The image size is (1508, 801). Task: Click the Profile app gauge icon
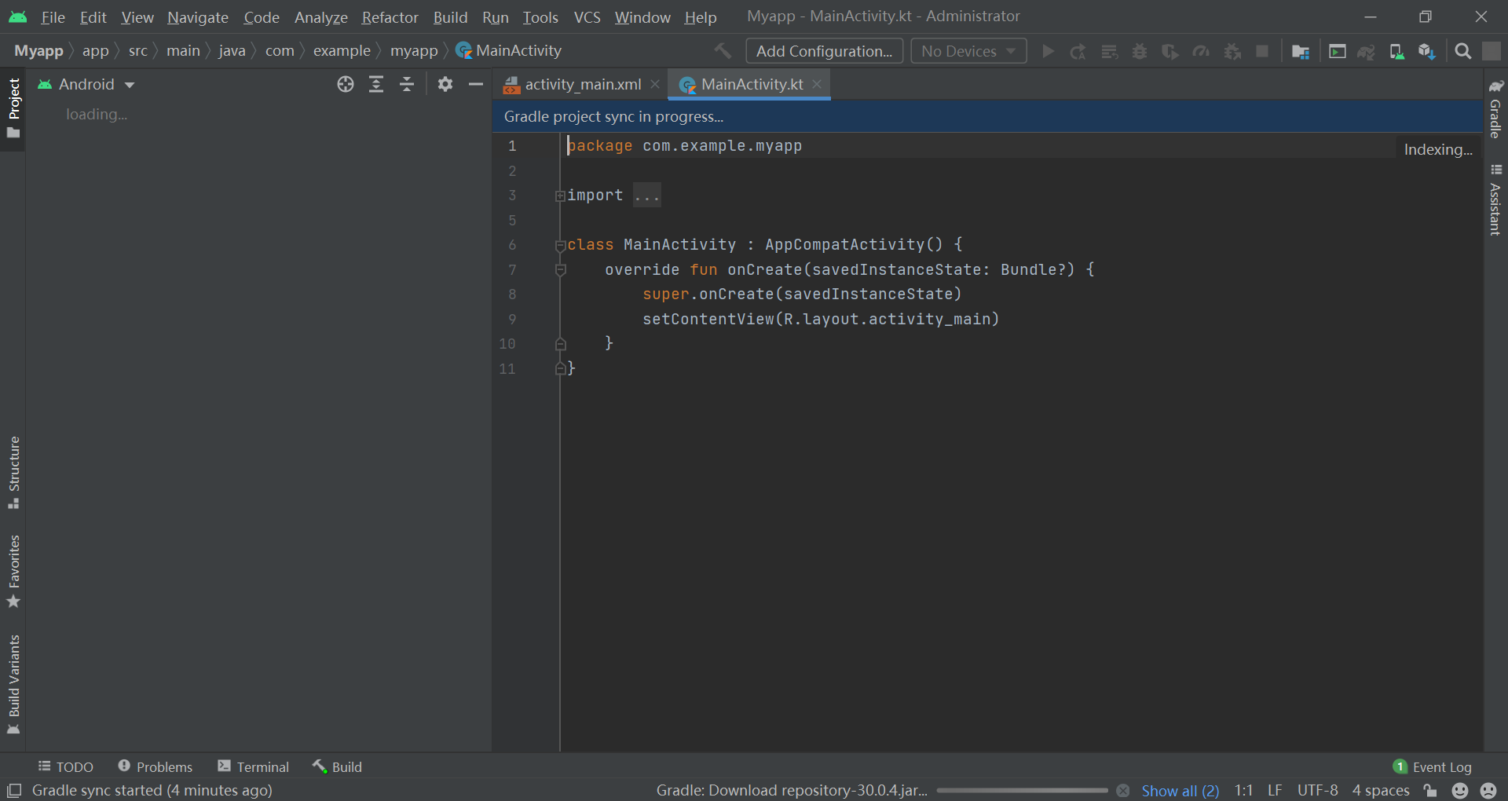[1201, 51]
